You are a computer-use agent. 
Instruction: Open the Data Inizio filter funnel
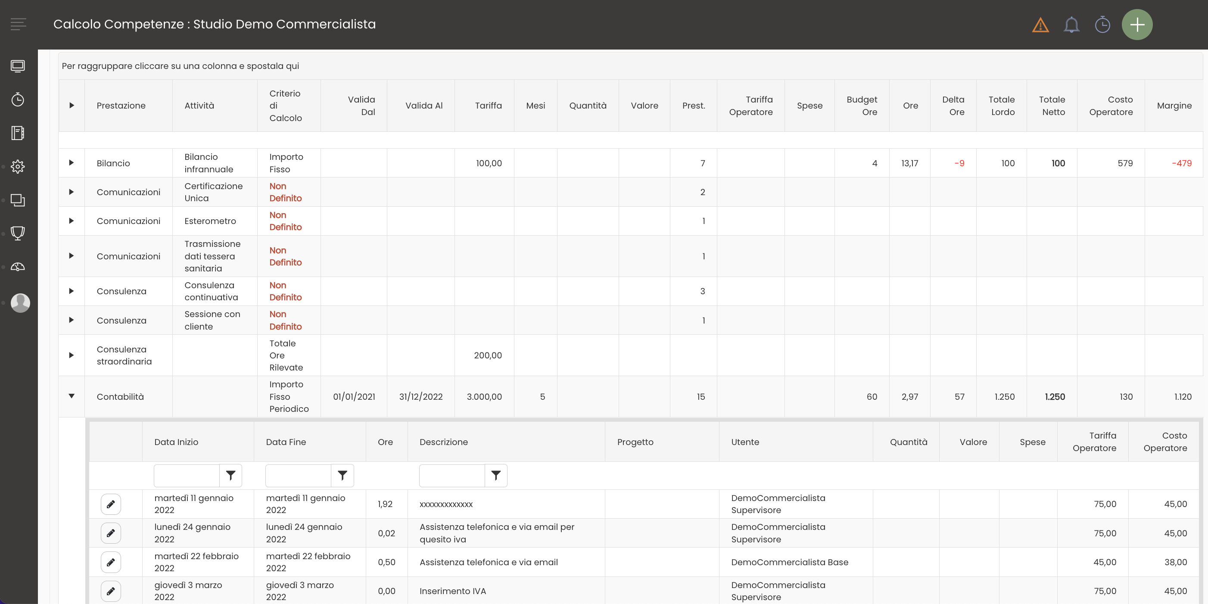(231, 476)
